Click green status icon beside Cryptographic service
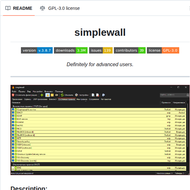Viewport: 190px width, 190px height. (x=16, y=110)
